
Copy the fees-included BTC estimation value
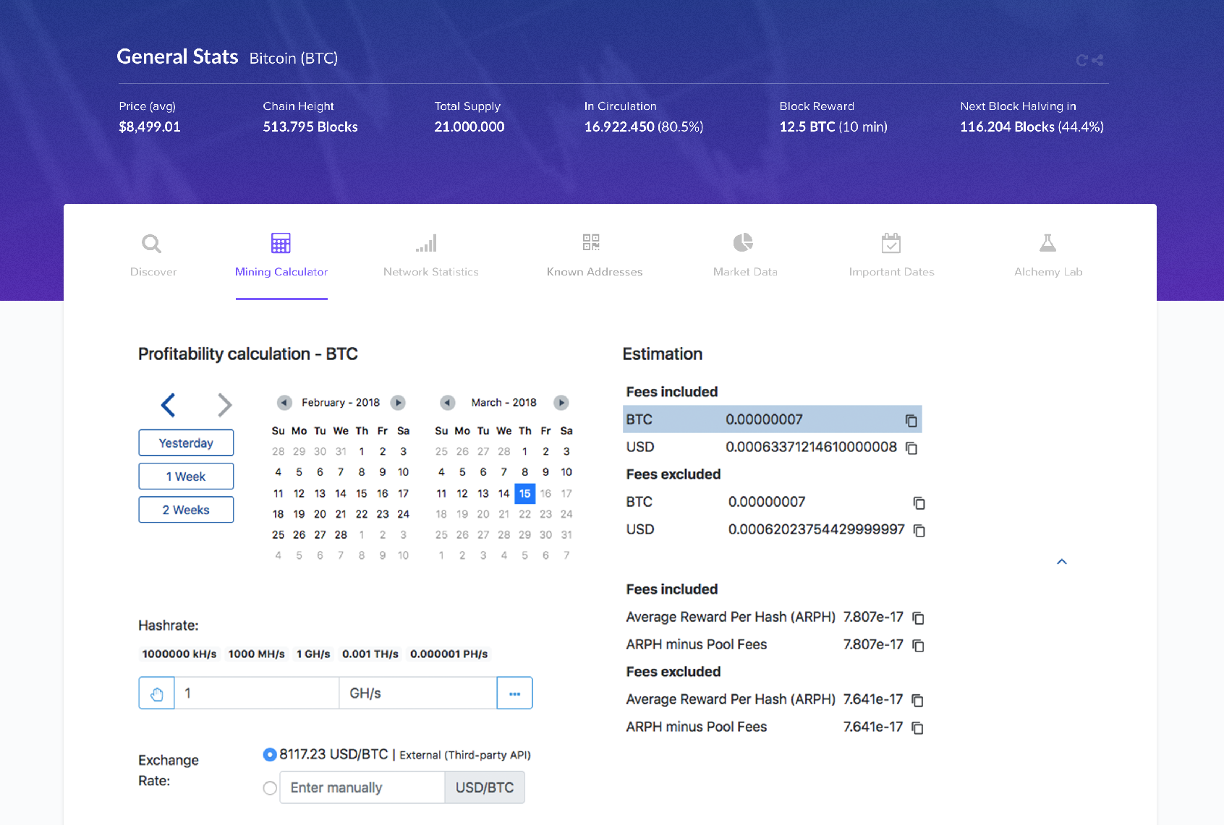coord(911,421)
